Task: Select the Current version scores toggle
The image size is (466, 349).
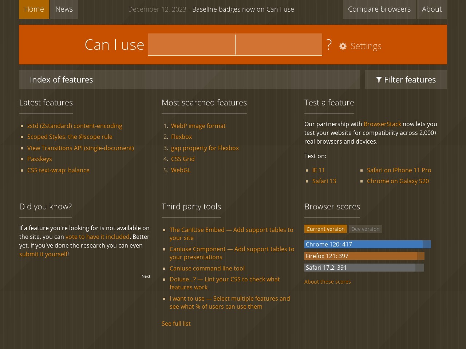Action: pos(325,229)
